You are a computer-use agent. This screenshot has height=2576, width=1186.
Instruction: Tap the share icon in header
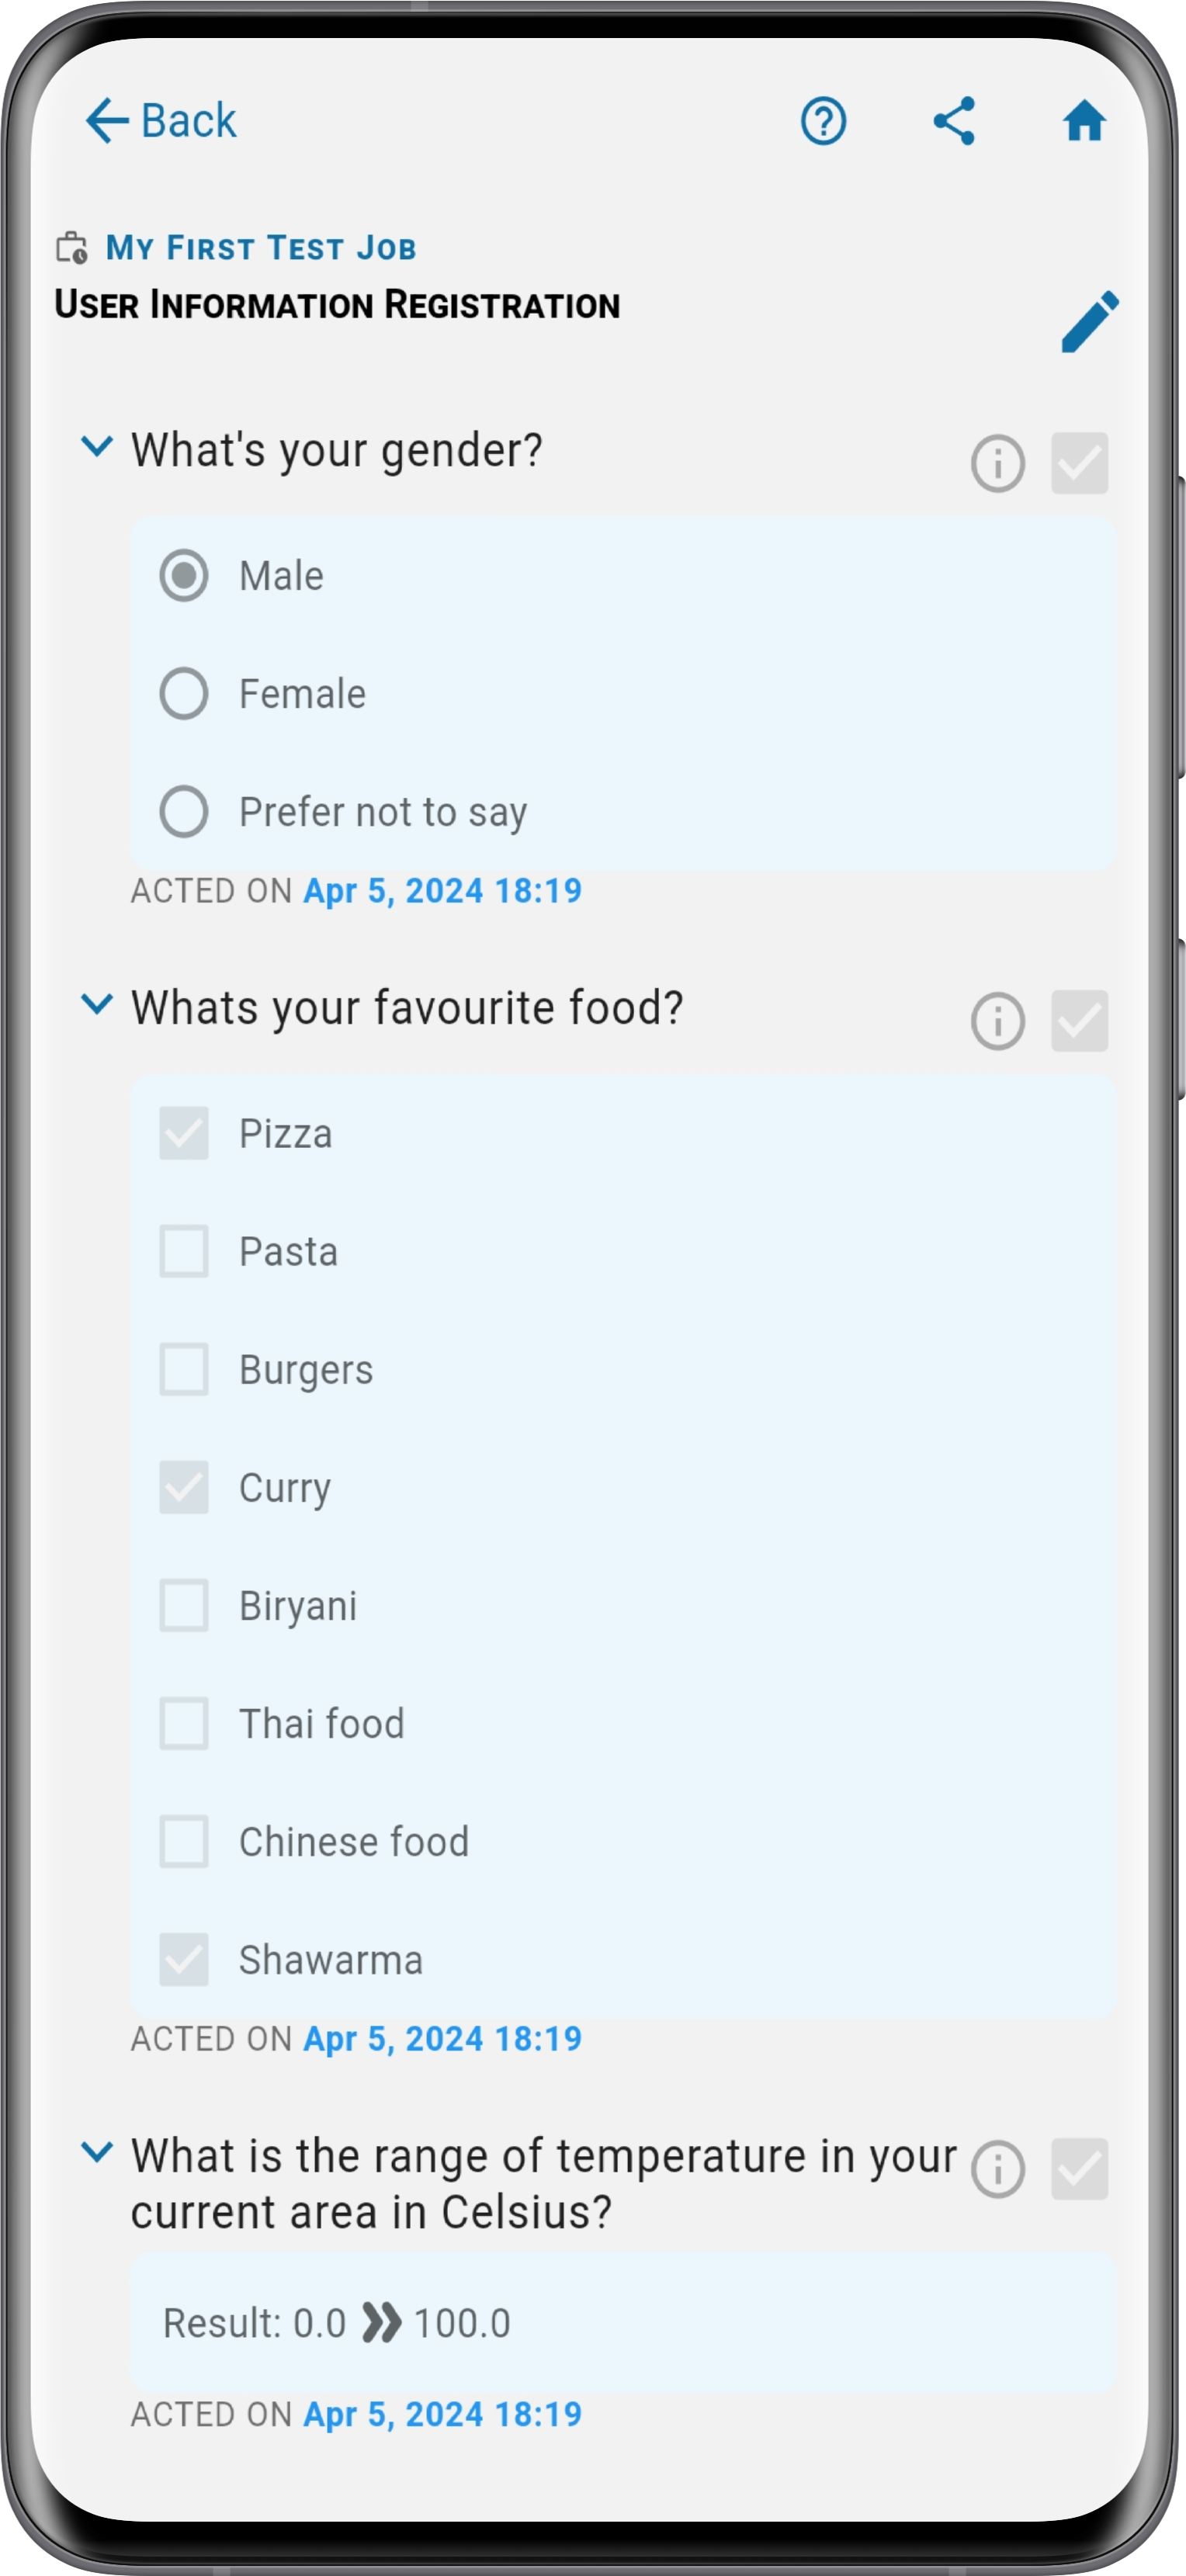click(x=954, y=121)
